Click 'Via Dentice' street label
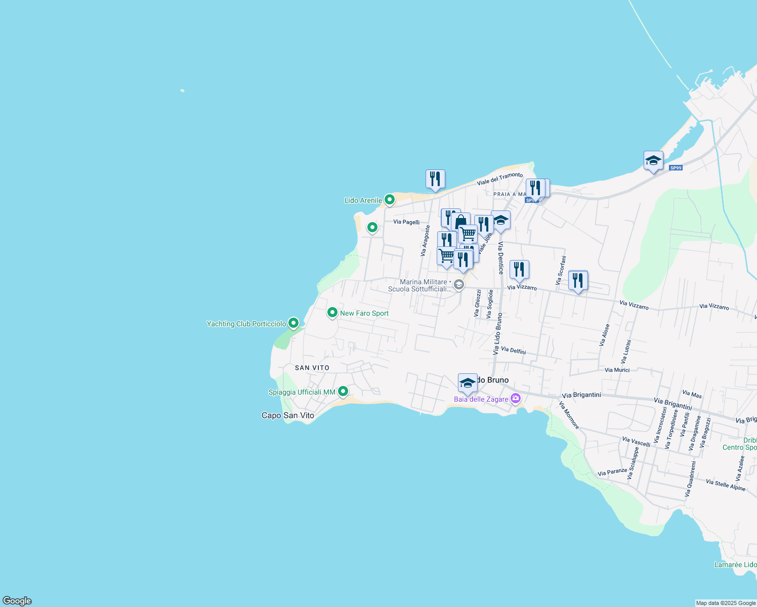Screen dimensions: 757x607 click(x=500, y=258)
